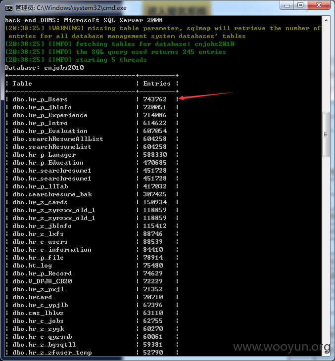Select the dbo.hrcard table name
This screenshot has width=335, height=361.
click(x=32, y=297)
